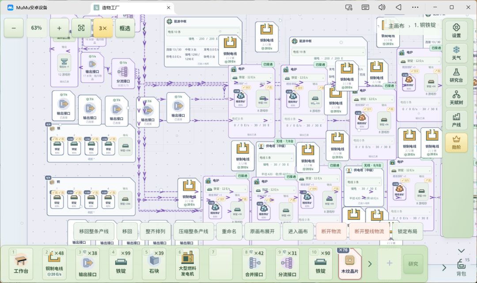Click the 断开物流 button
The height and width of the screenshot is (283, 477).
[331, 232]
